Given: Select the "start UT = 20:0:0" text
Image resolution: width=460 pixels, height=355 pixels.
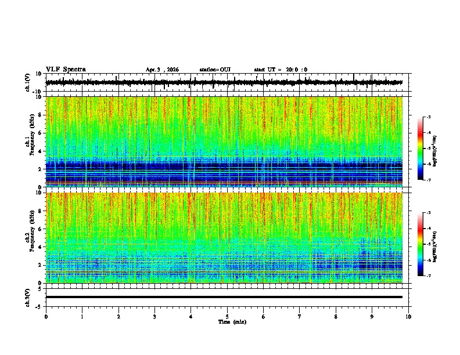Looking at the screenshot, I should pyautogui.click(x=281, y=70).
